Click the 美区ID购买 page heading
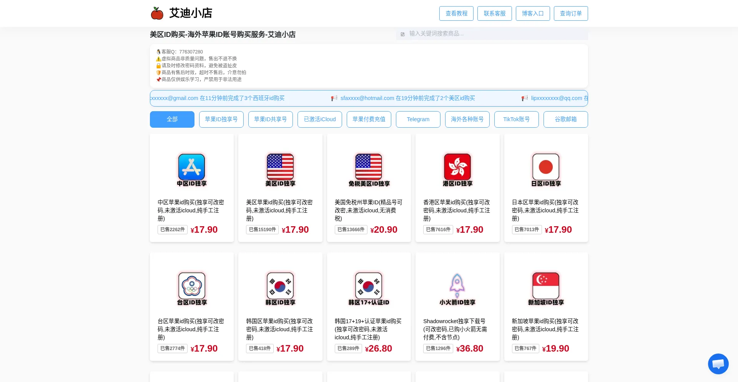The width and height of the screenshot is (738, 382). 223,35
